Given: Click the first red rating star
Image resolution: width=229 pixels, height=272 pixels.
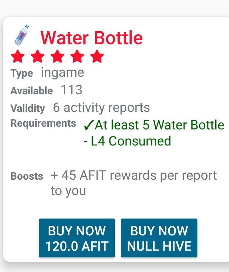Looking at the screenshot, I should click(18, 56).
